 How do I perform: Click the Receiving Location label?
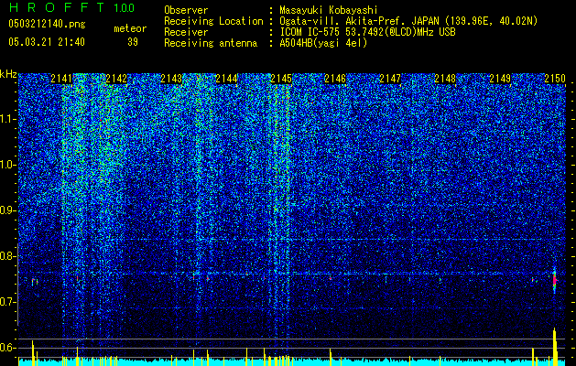(x=213, y=21)
